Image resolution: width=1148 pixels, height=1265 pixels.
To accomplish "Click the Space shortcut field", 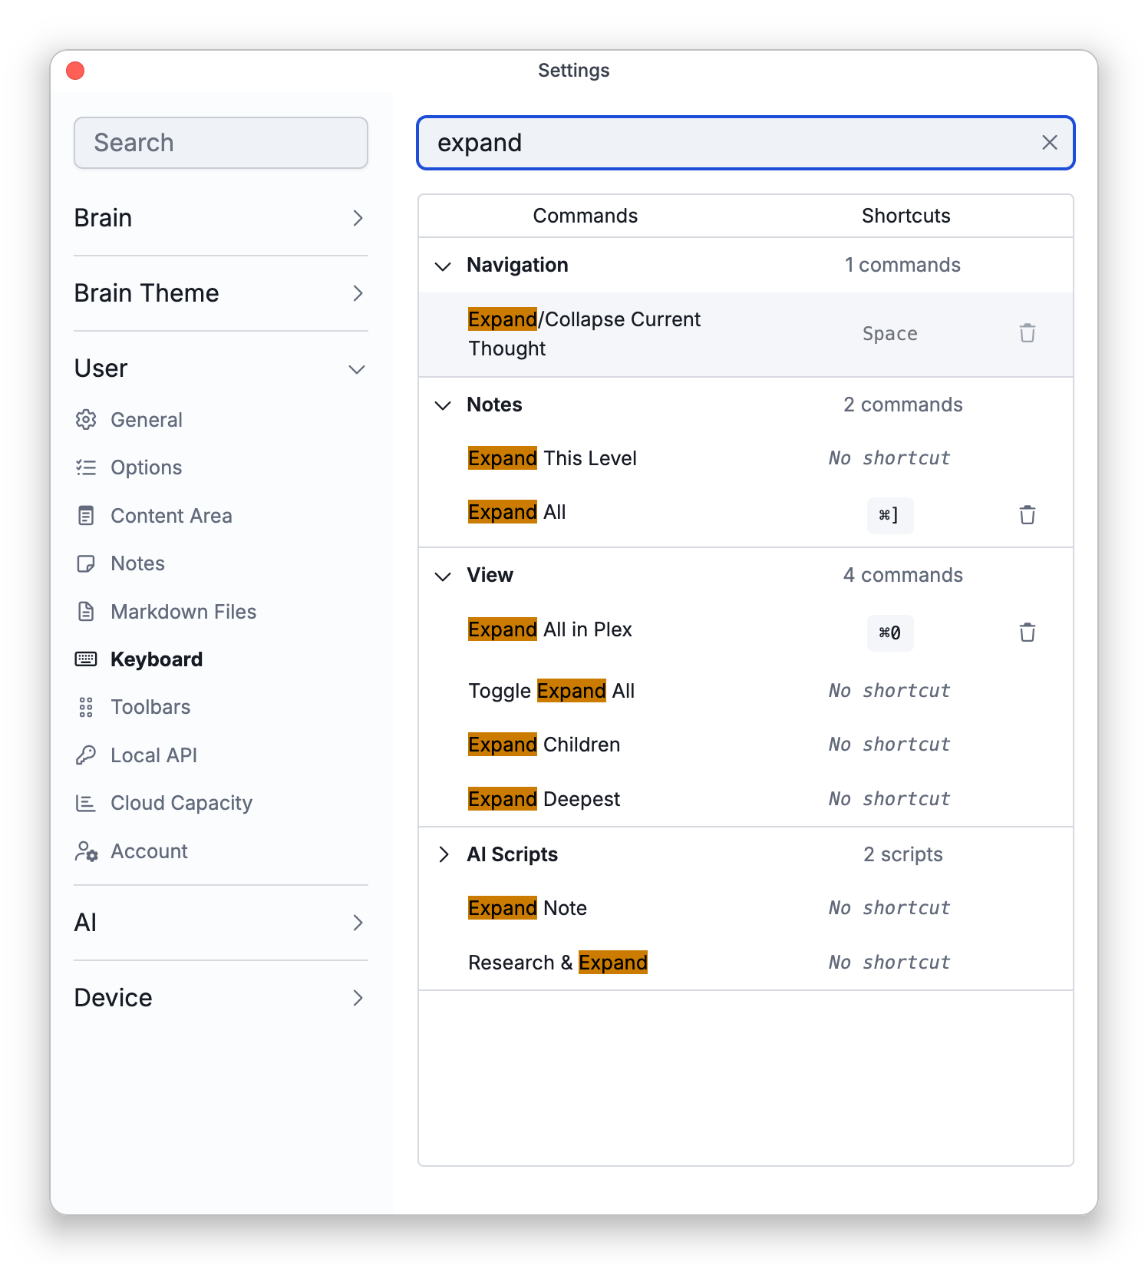I will [889, 334].
